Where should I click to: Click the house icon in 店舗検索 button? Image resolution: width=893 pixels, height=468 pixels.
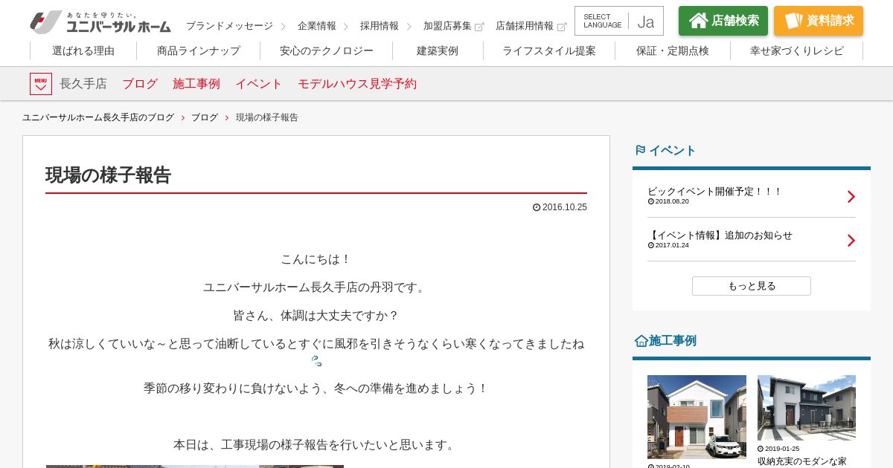pos(698,21)
